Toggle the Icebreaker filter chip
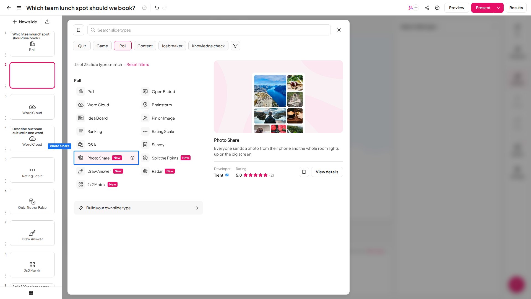 coord(172,46)
